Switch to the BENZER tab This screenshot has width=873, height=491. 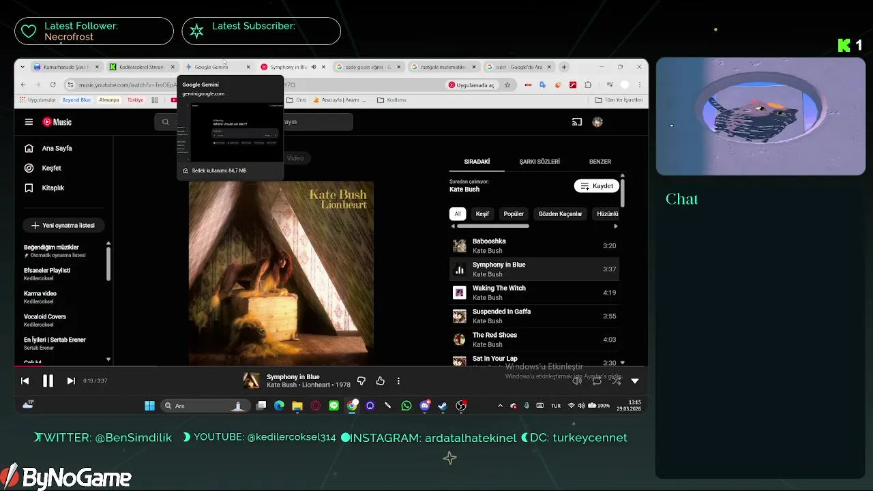(x=600, y=162)
